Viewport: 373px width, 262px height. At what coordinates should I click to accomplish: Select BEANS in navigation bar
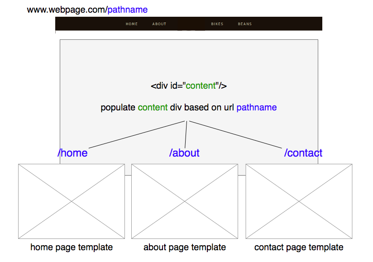tap(244, 24)
